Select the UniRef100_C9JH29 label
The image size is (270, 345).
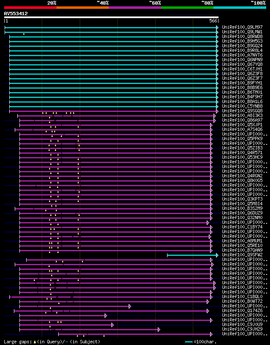pyautogui.click(x=242, y=329)
